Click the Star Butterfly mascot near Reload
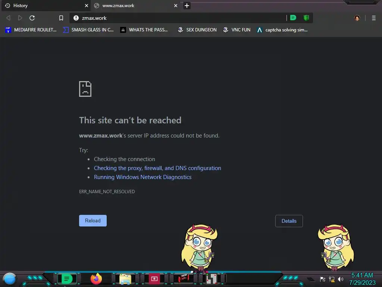Screen dimensions: 382x287 coord(199,248)
